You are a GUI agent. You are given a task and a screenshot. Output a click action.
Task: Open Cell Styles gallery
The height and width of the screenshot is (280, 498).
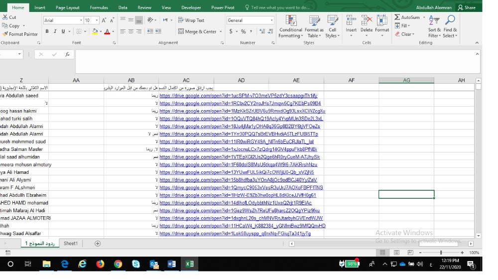click(x=332, y=27)
